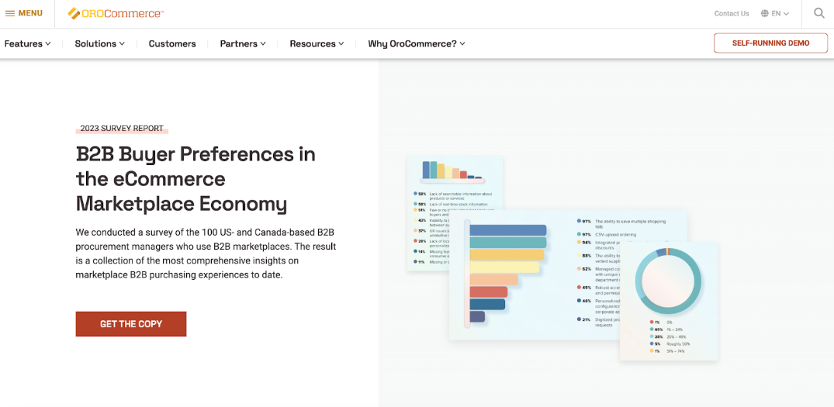Click the 2023 SURVEY REPORT label
This screenshot has width=834, height=407.
tap(122, 128)
